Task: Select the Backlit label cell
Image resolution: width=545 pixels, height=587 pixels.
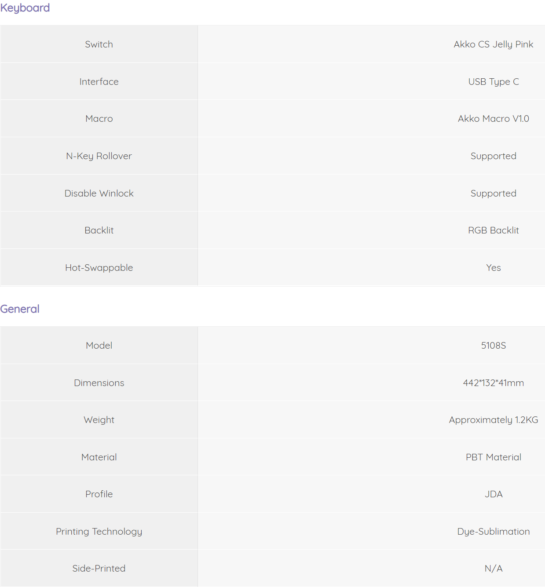Action: pos(99,230)
